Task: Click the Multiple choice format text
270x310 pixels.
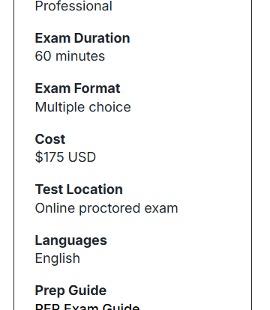Action: (x=82, y=107)
